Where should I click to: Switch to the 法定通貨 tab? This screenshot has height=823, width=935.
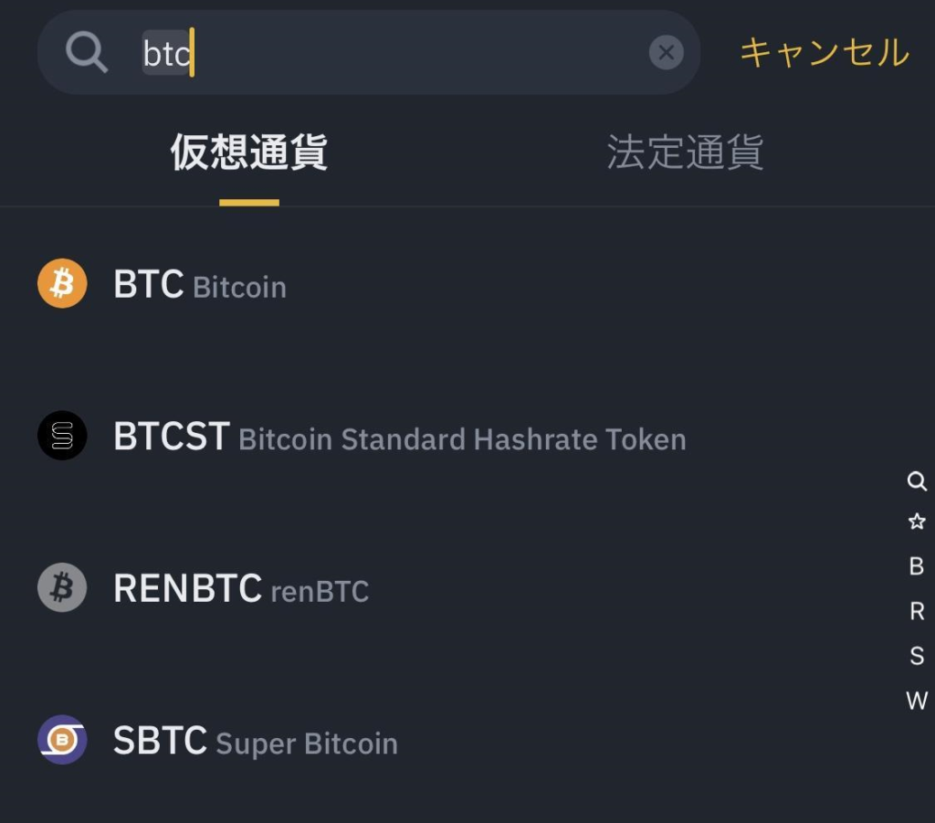point(686,154)
